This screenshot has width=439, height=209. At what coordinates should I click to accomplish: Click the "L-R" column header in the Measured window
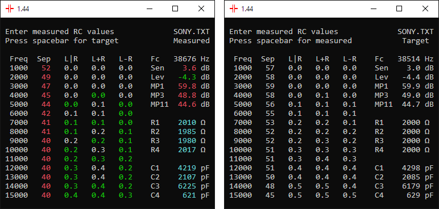pos(126,59)
